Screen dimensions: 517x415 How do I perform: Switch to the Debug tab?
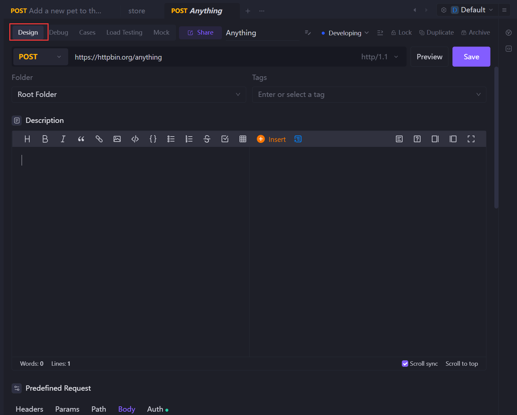pyautogui.click(x=59, y=32)
